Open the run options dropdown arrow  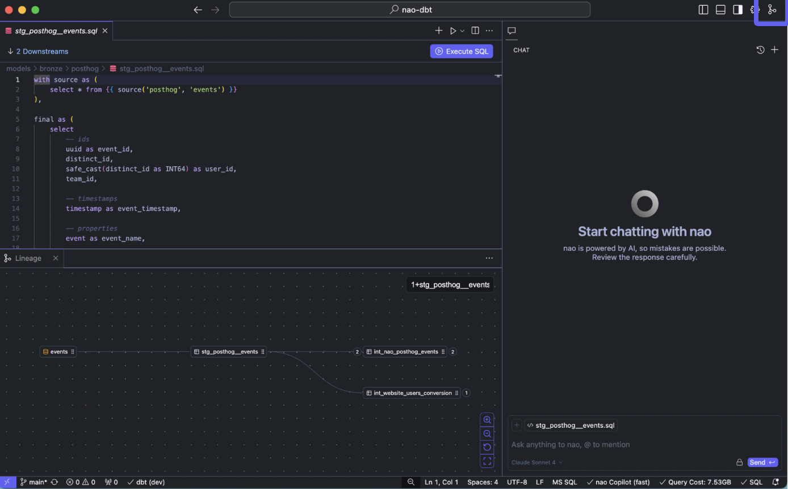tap(462, 31)
